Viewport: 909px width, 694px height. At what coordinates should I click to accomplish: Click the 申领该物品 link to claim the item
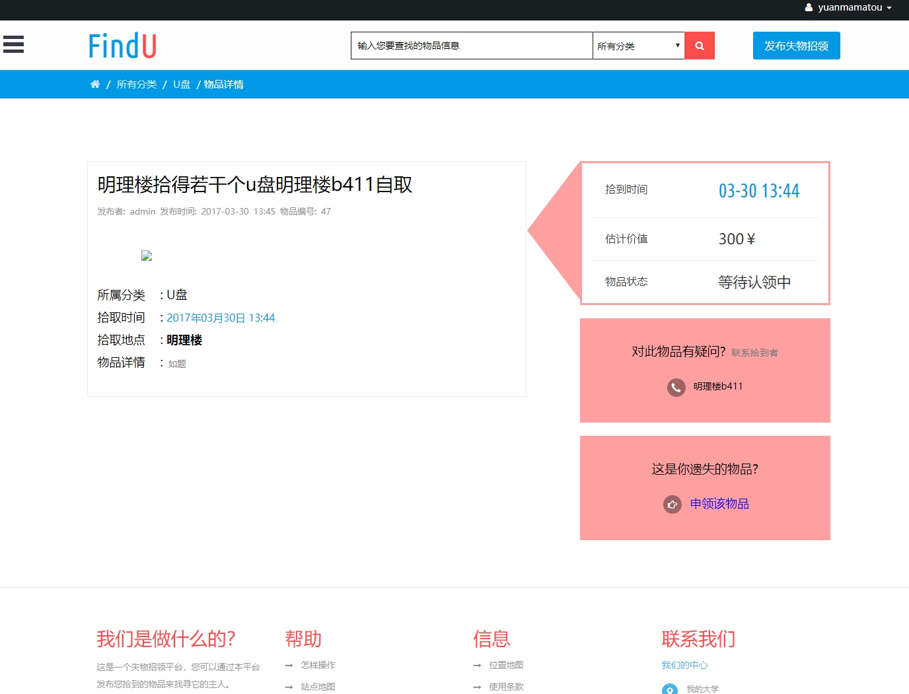click(719, 504)
